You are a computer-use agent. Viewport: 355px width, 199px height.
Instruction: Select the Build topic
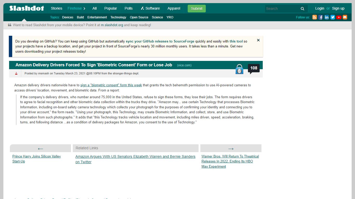pyautogui.click(x=80, y=17)
